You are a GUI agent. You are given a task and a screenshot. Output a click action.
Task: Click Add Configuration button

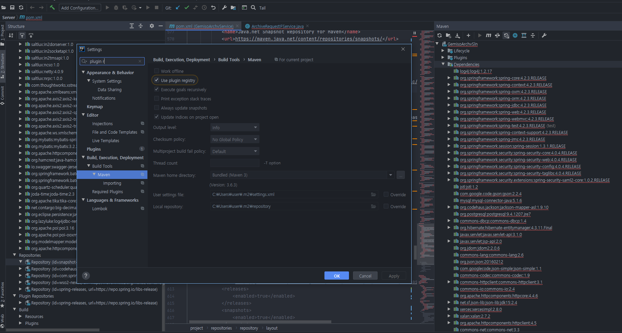coord(80,7)
